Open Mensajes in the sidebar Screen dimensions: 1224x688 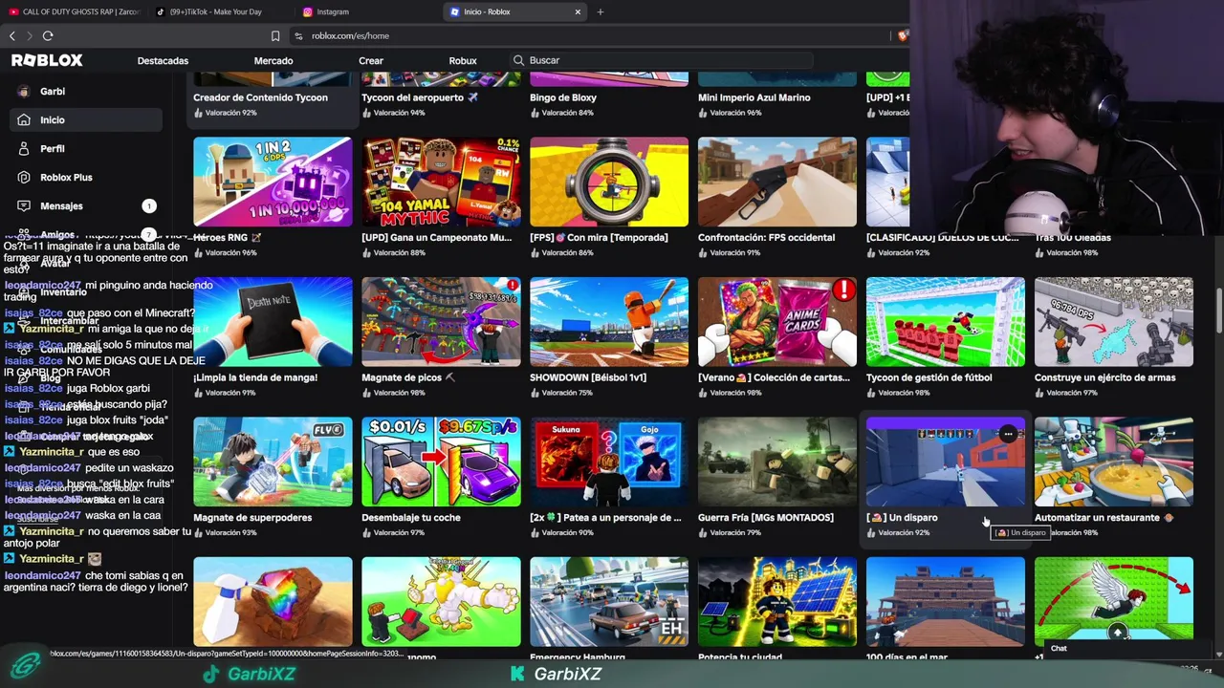(x=86, y=205)
